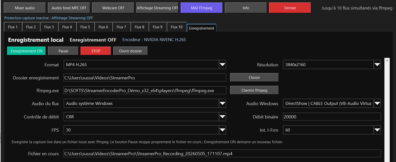The image size is (396, 162).
Task: Click Choisir to pick a folder
Action: point(254,77)
